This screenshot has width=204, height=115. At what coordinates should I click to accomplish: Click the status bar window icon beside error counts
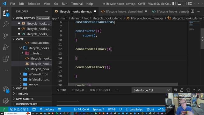(x=34, y=109)
